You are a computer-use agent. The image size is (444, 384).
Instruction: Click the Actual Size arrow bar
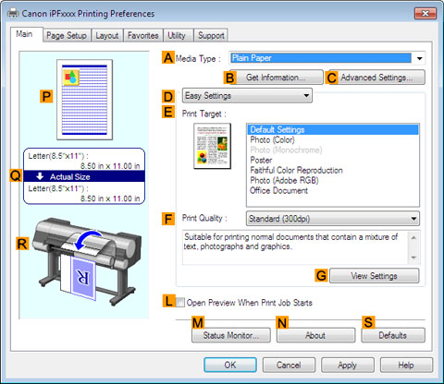click(84, 176)
